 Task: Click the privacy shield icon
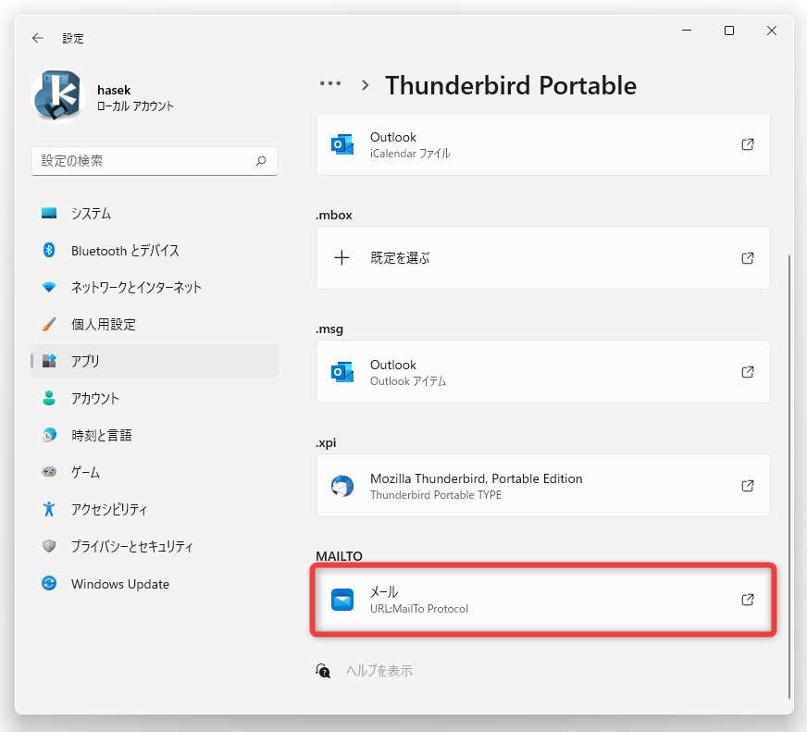click(49, 546)
